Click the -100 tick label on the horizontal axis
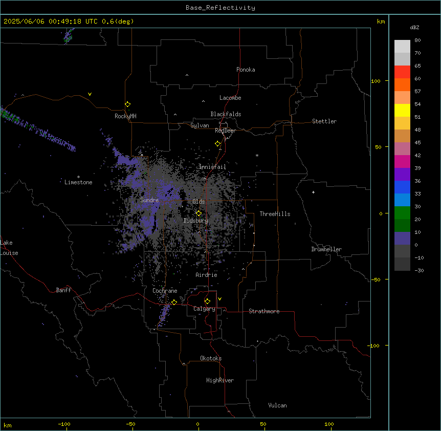Image resolution: width=441 pixels, height=431 pixels. (x=64, y=424)
